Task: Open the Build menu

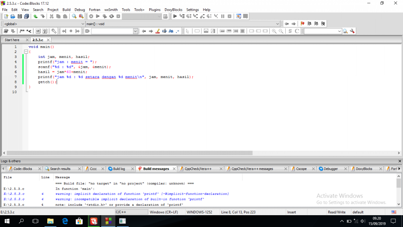Action: tap(66, 10)
